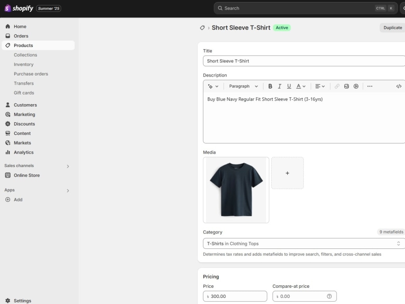Open the 9 metafields badge

point(391,232)
